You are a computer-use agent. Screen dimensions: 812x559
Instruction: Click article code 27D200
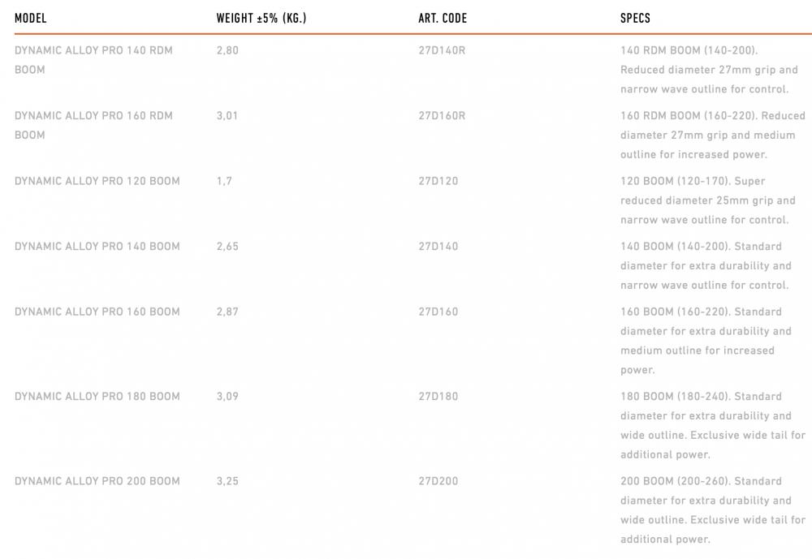(438, 481)
